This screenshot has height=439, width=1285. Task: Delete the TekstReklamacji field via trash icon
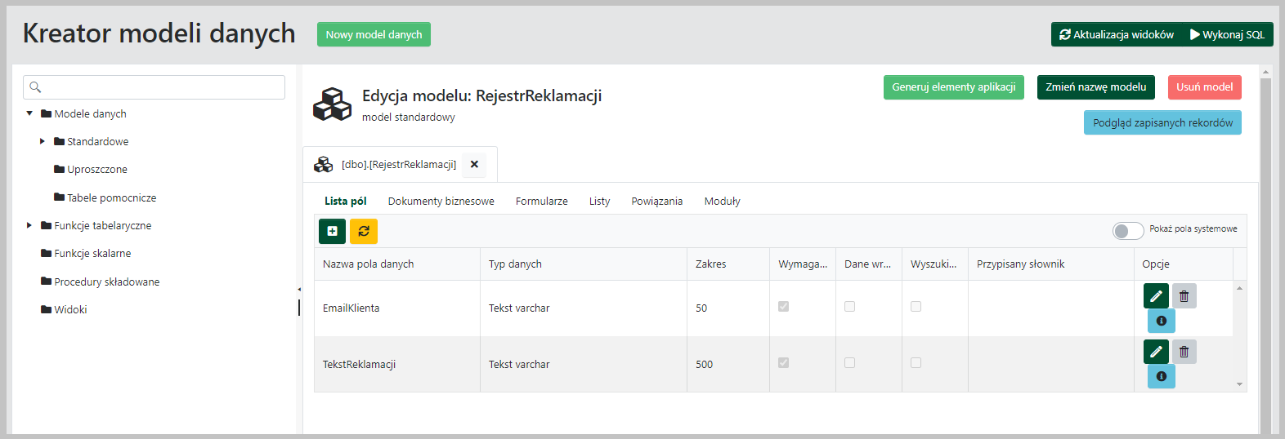pyautogui.click(x=1184, y=352)
